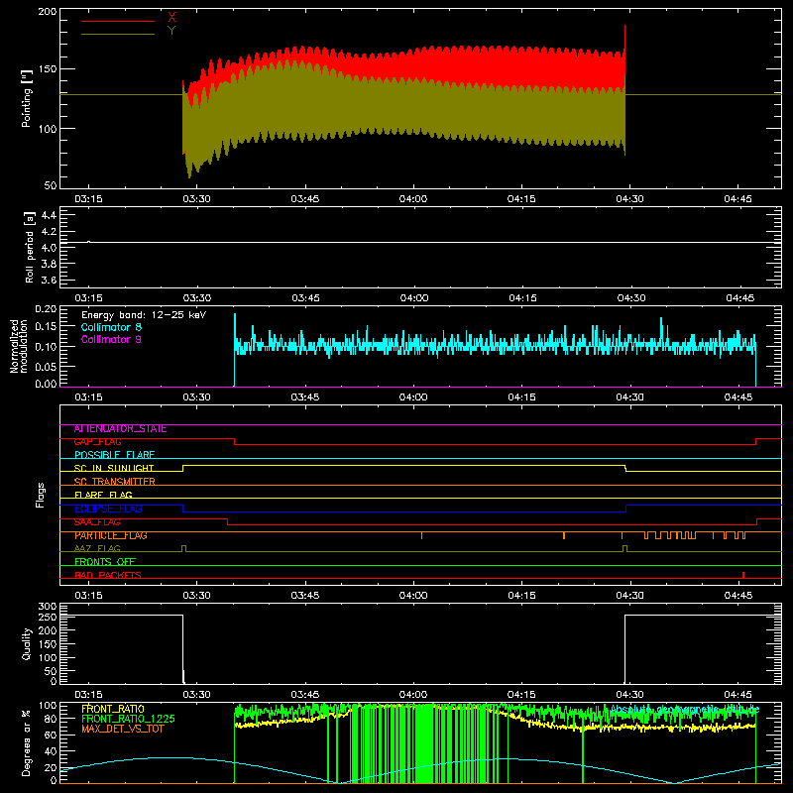Click the Pointing axis title
The image size is (793, 793).
click(x=27, y=98)
